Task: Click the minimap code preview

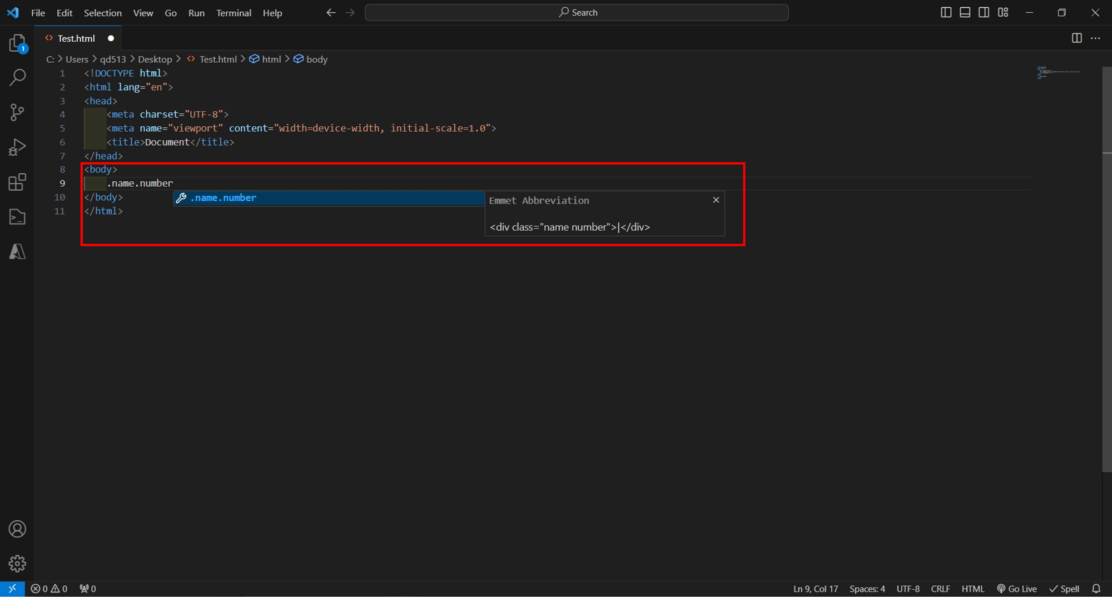Action: tap(1059, 73)
